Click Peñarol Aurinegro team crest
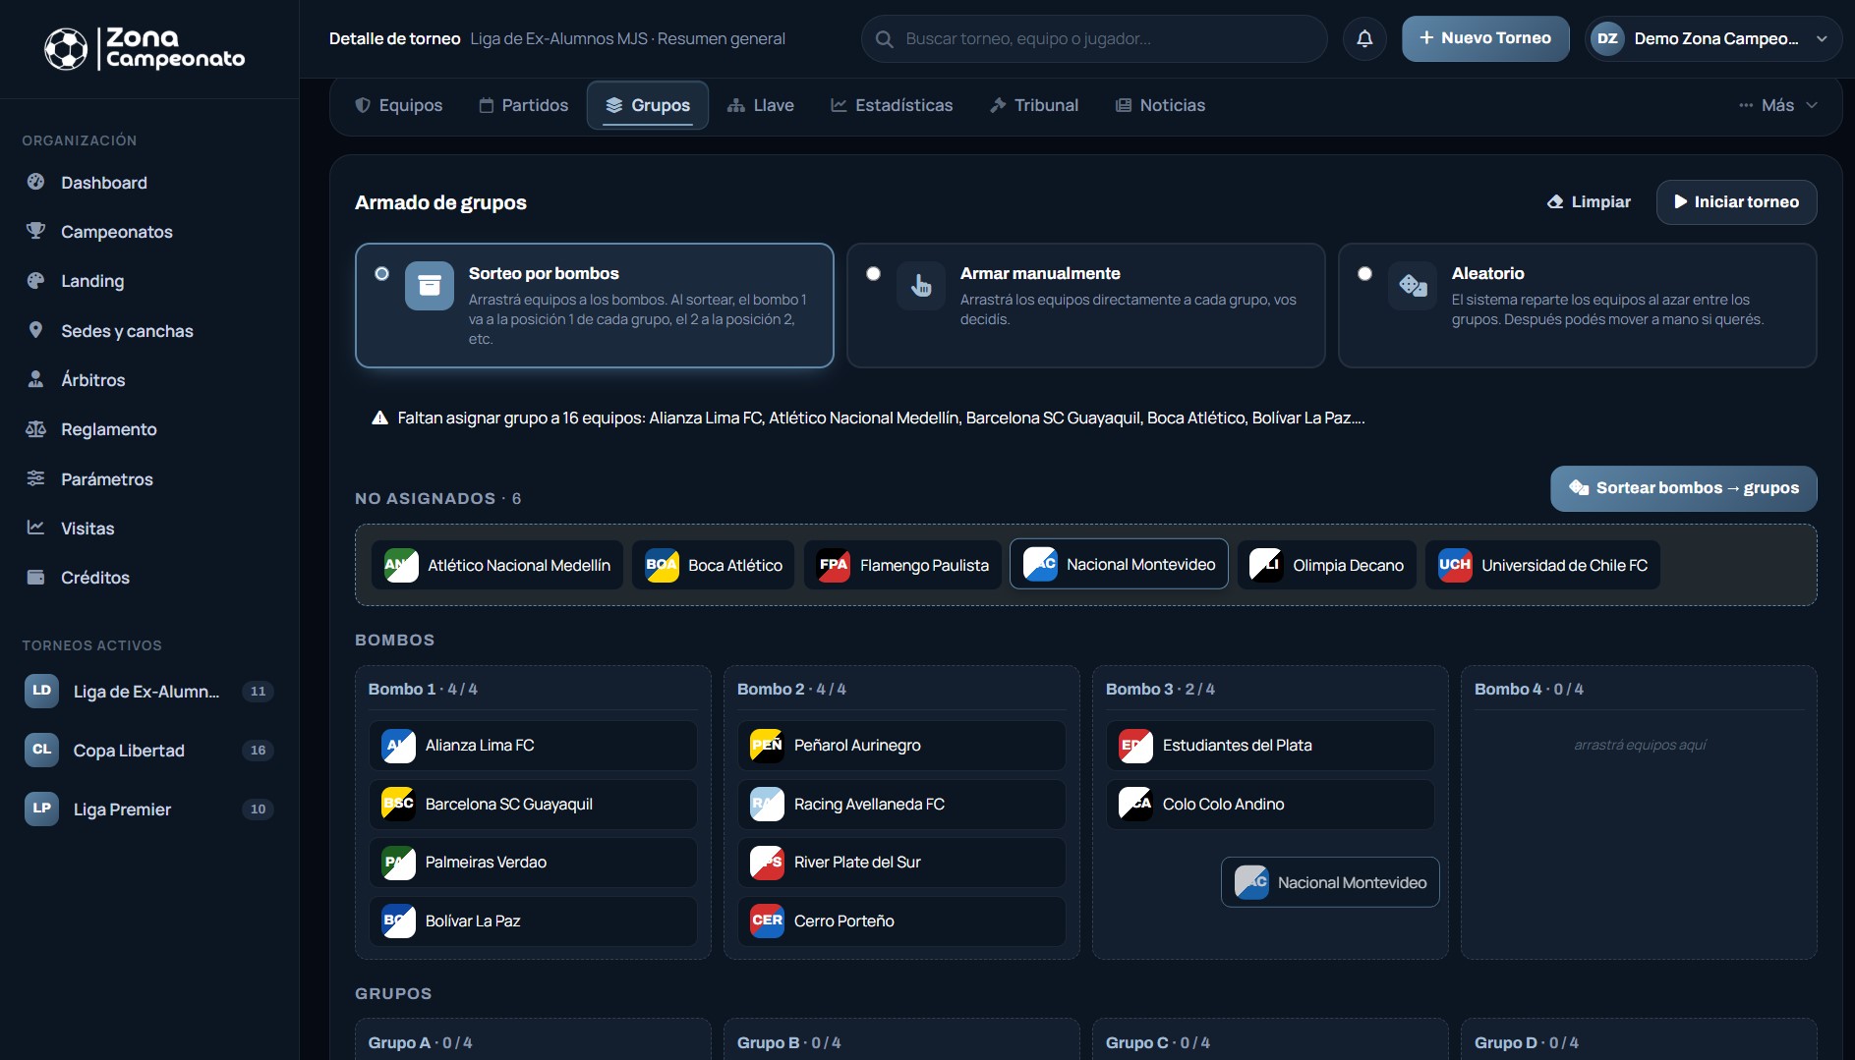1855x1060 pixels. pos(767,745)
